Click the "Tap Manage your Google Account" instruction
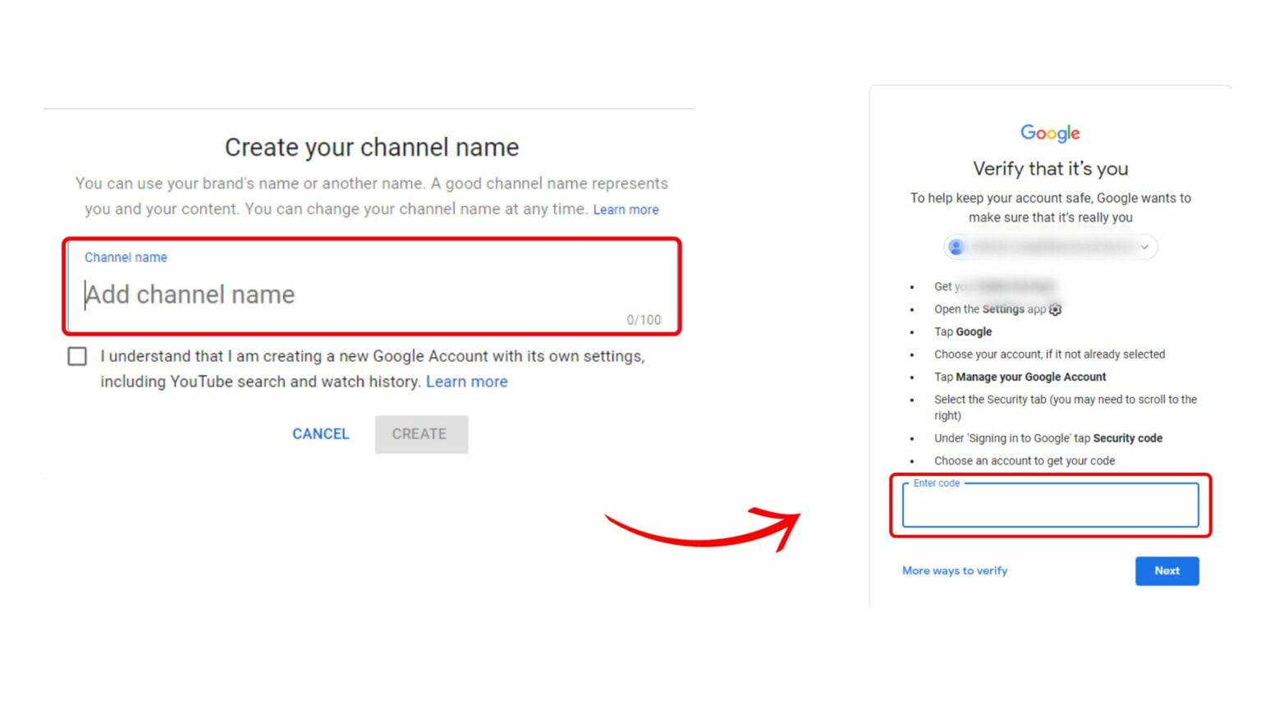This screenshot has height=709, width=1261. 1020,377
